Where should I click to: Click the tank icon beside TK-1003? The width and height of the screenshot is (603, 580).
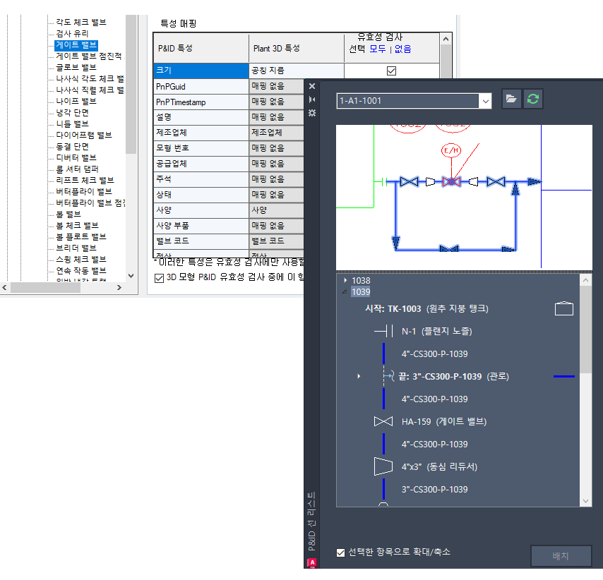pos(563,308)
